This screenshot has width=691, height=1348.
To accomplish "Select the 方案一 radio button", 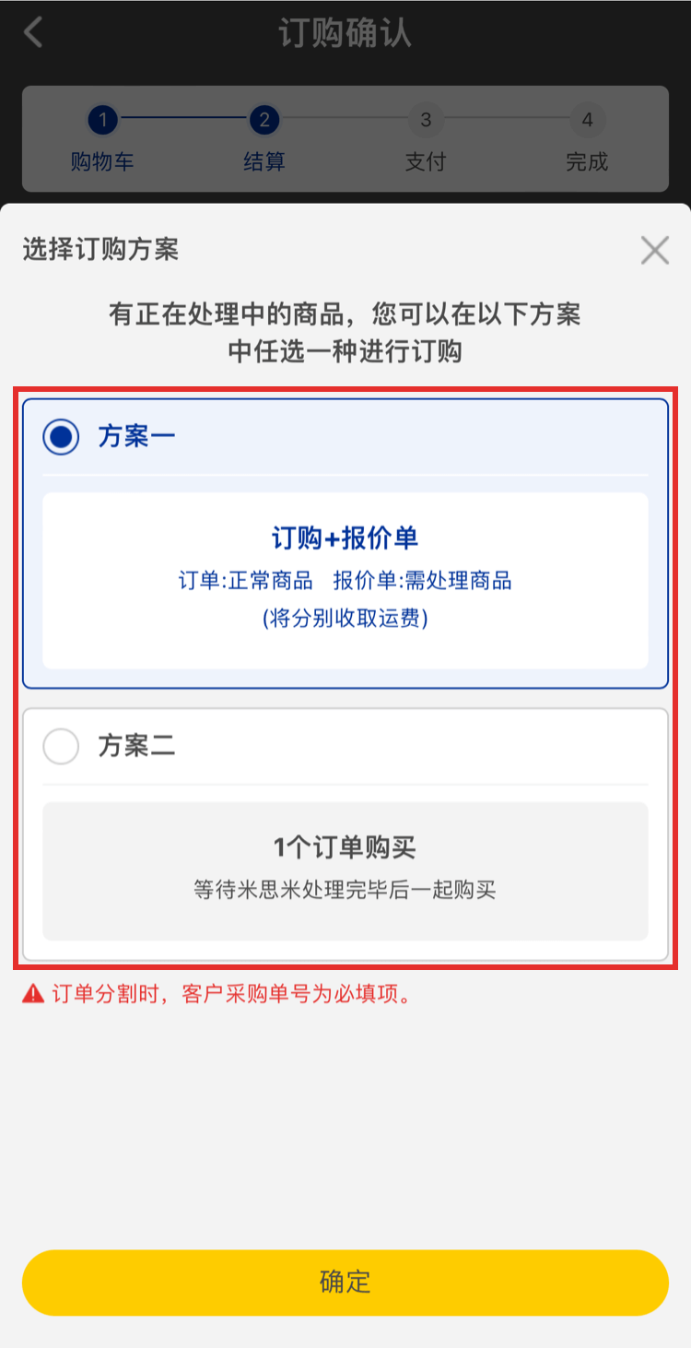I will 62,437.
